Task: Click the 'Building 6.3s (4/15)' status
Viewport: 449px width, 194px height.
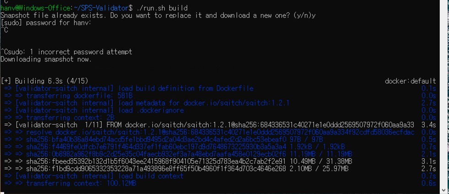Action: 44,81
